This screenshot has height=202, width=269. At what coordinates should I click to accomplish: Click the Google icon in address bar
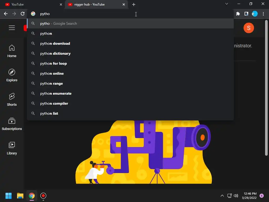point(33,14)
